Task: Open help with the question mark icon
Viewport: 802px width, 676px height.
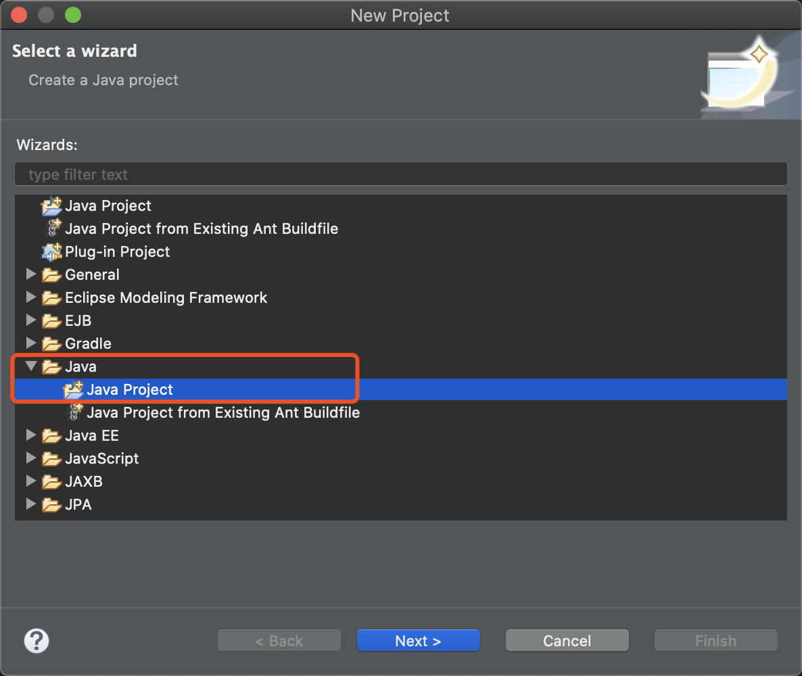Action: (x=37, y=641)
